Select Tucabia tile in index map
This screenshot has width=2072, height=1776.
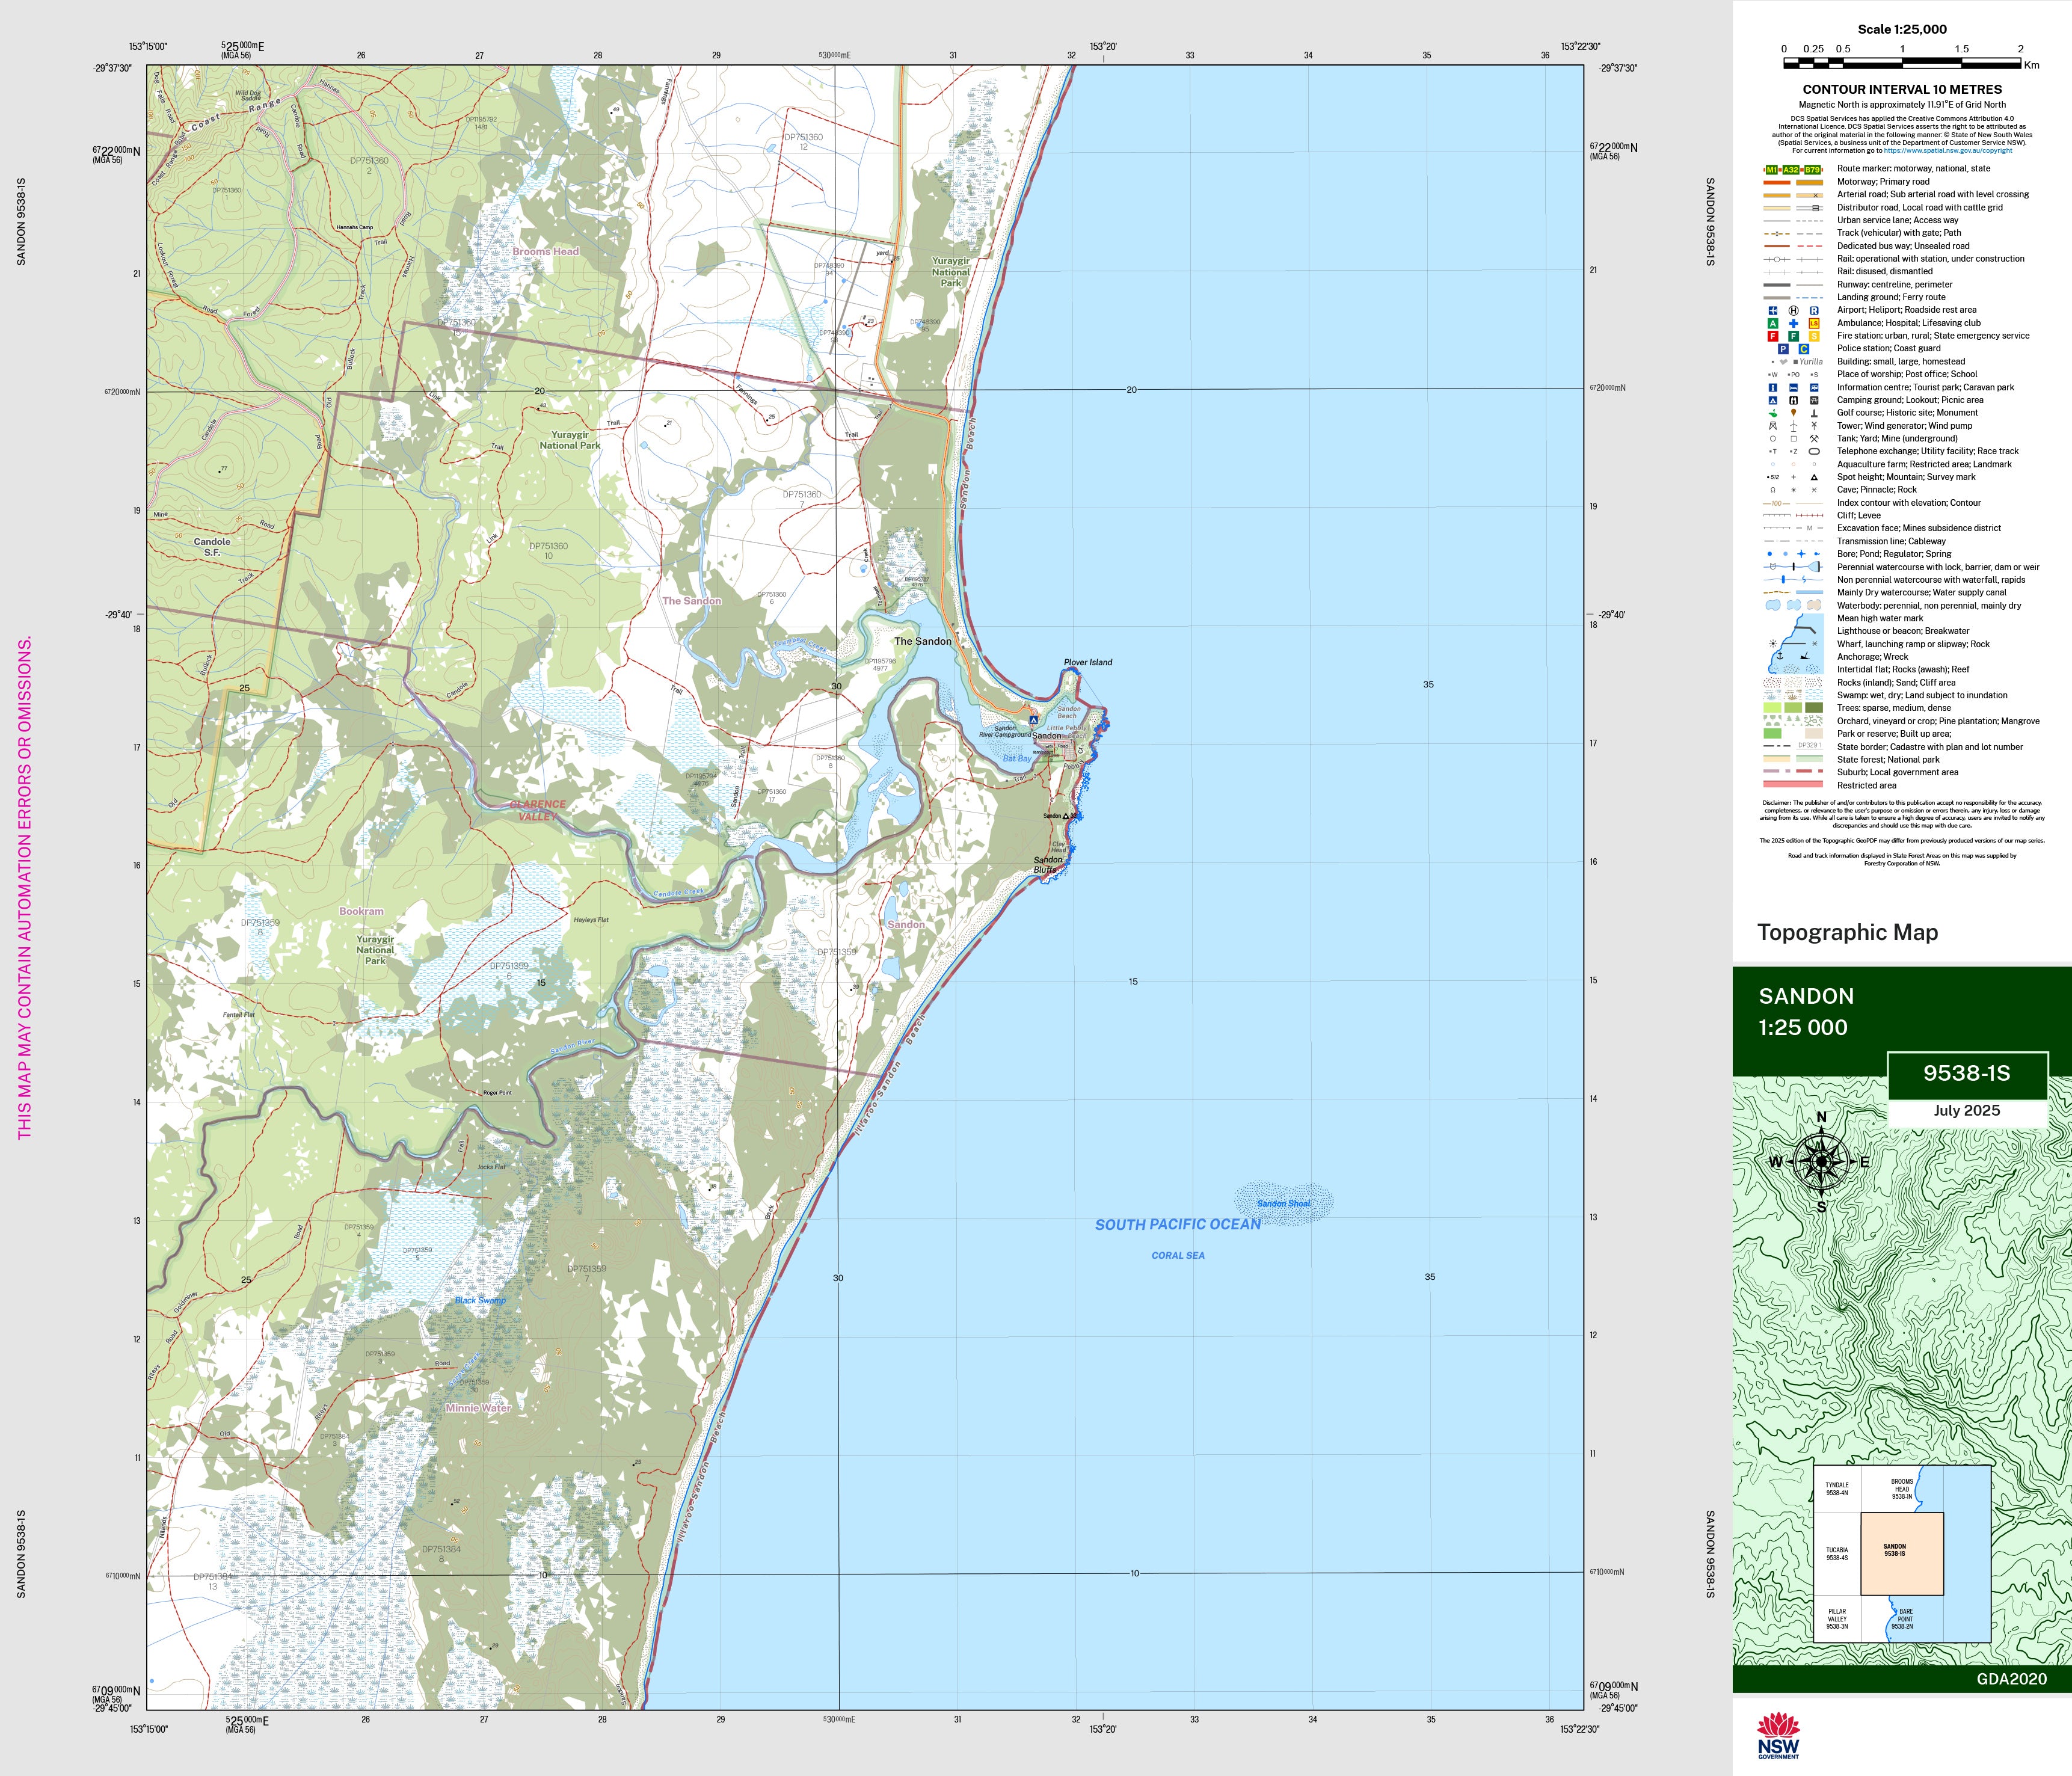click(1836, 1553)
